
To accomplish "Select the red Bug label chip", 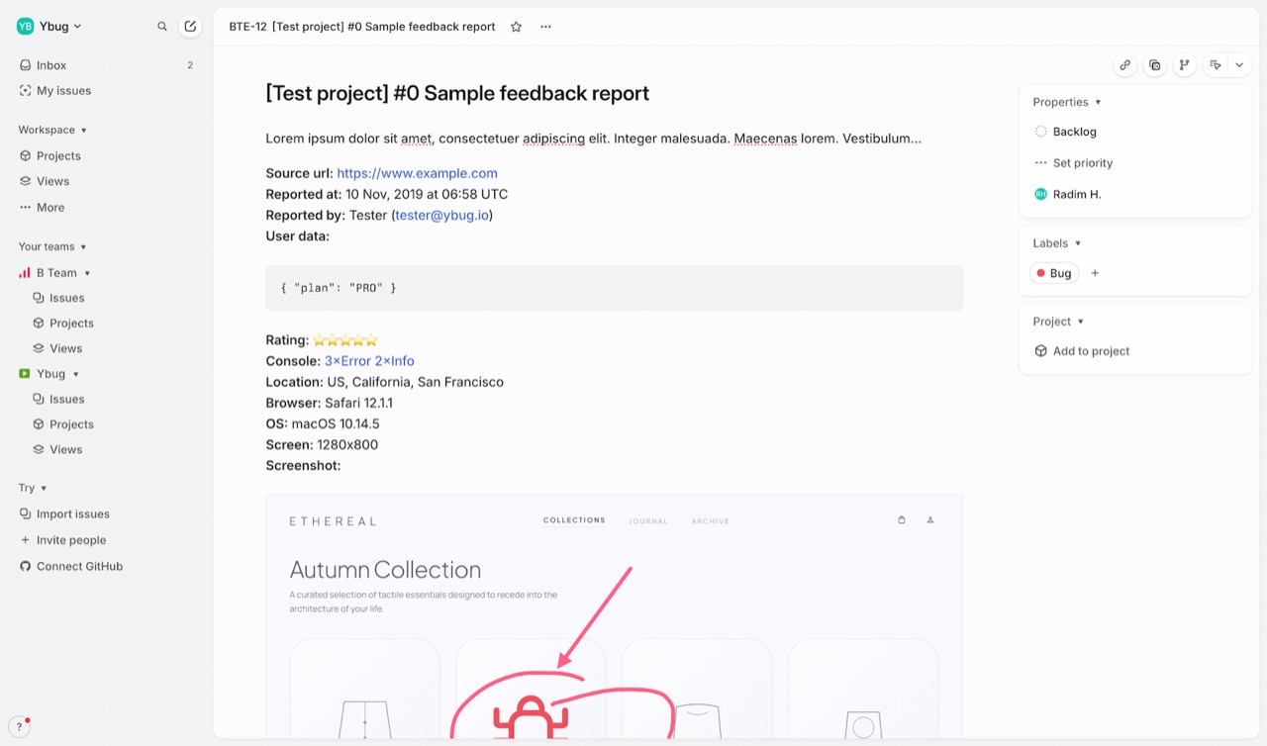I will [x=1054, y=273].
